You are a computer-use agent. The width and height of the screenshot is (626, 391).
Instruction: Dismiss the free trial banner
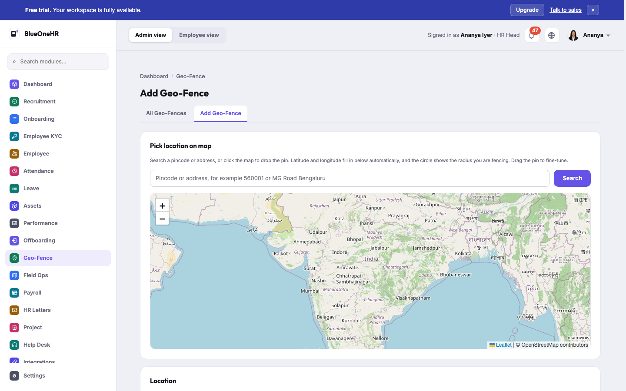tap(593, 10)
